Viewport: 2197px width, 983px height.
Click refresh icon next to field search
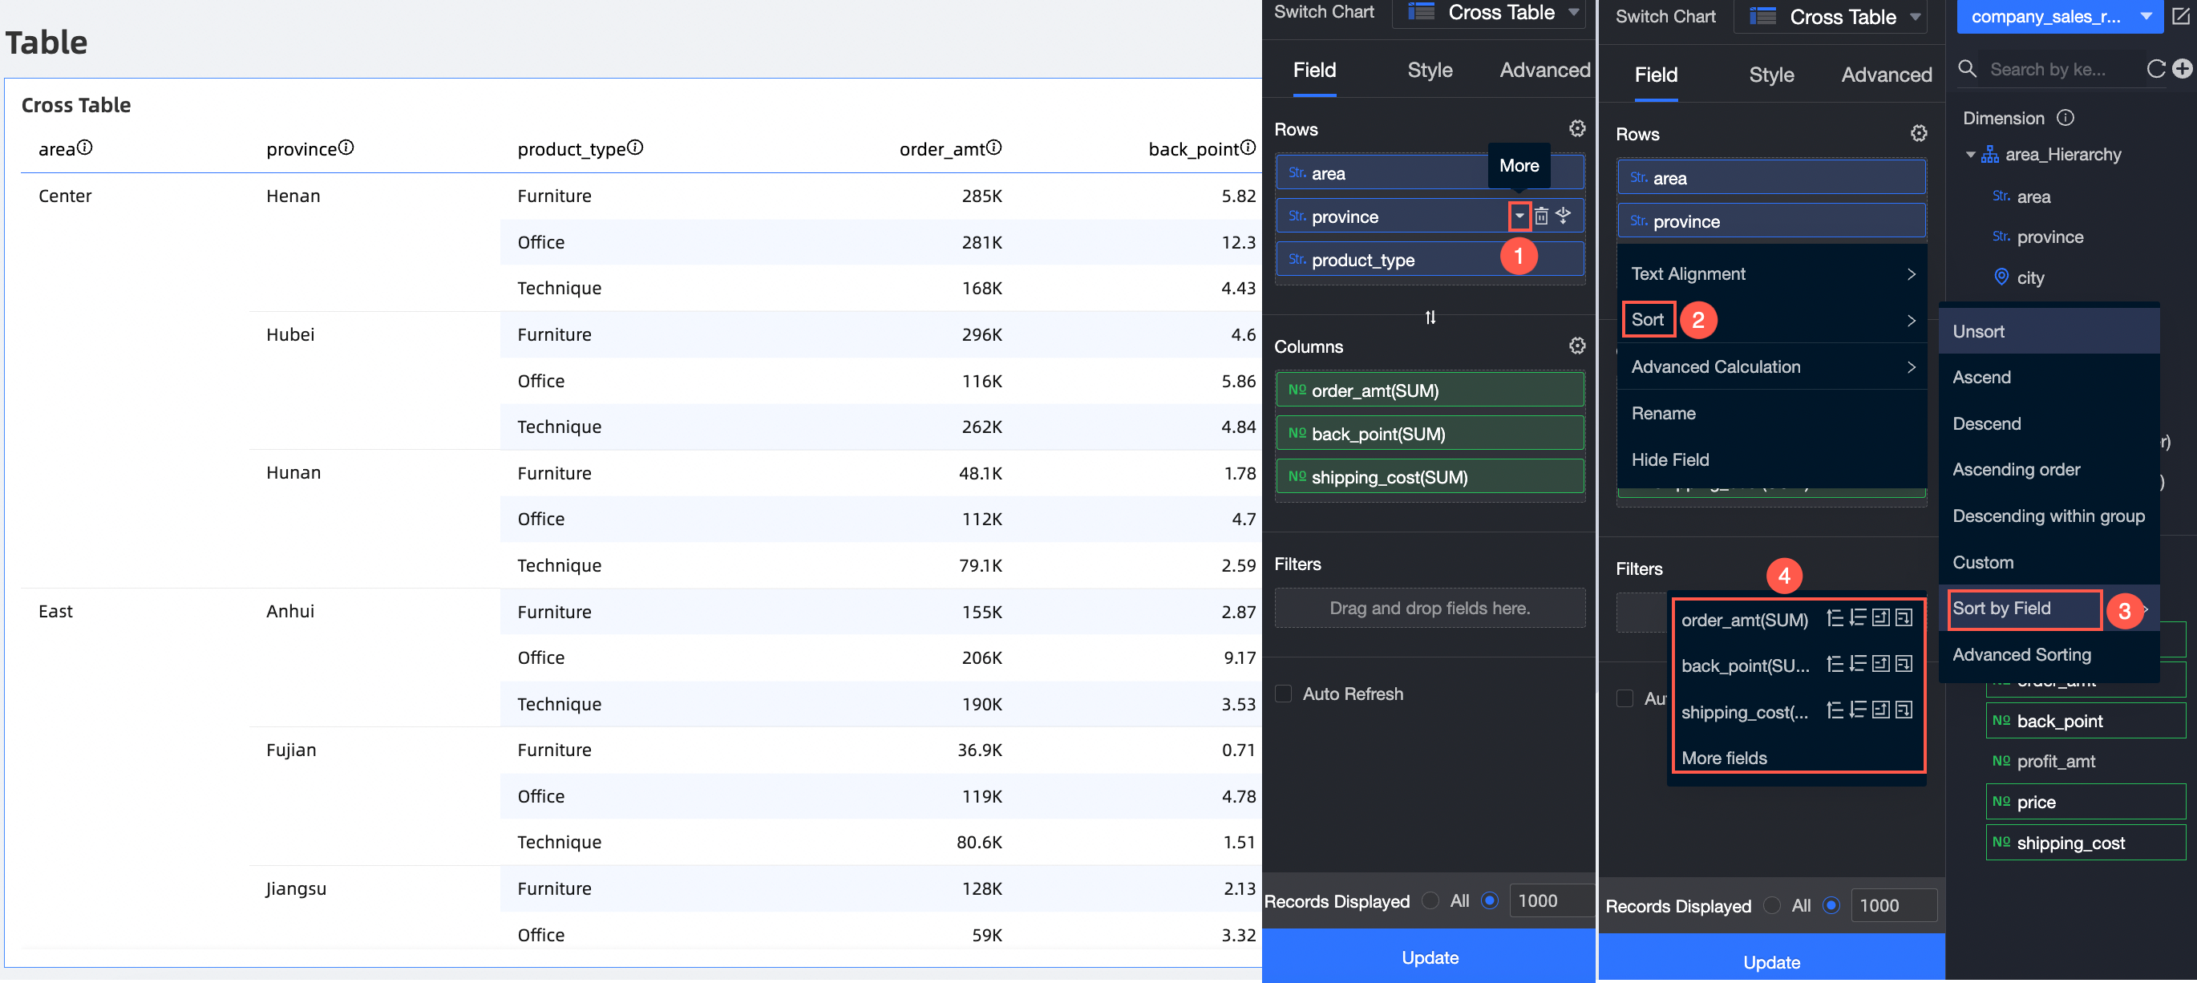pos(2156,69)
